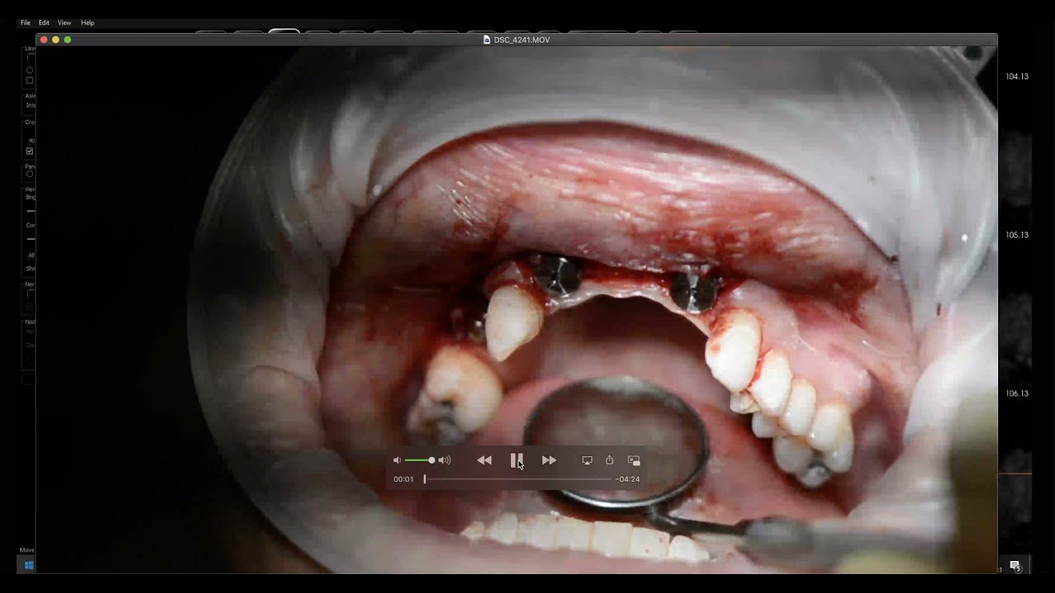Open the AirPlay output menu
Image resolution: width=1055 pixels, height=593 pixels.
[587, 460]
